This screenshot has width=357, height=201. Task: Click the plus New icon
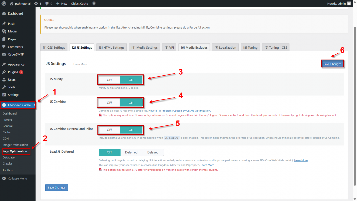pos(58,4)
